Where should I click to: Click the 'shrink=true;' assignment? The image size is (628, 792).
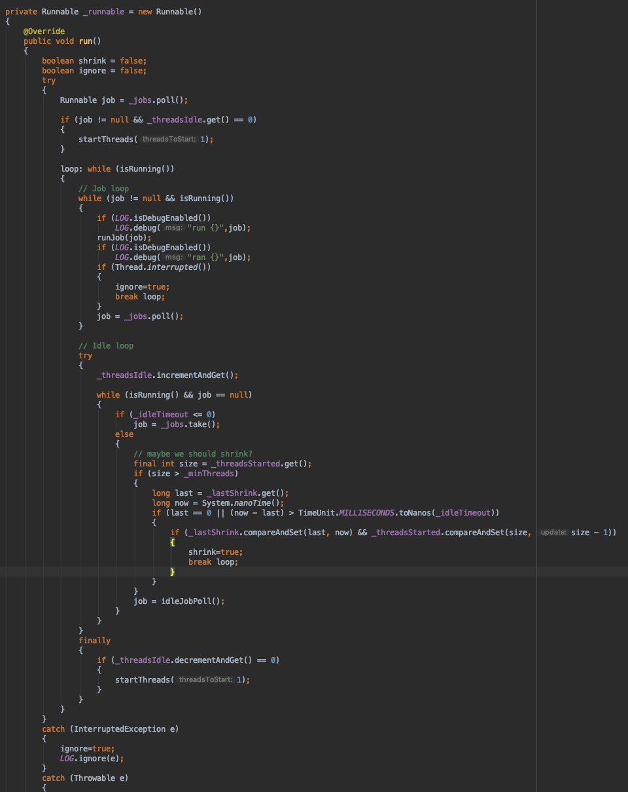[x=215, y=552]
